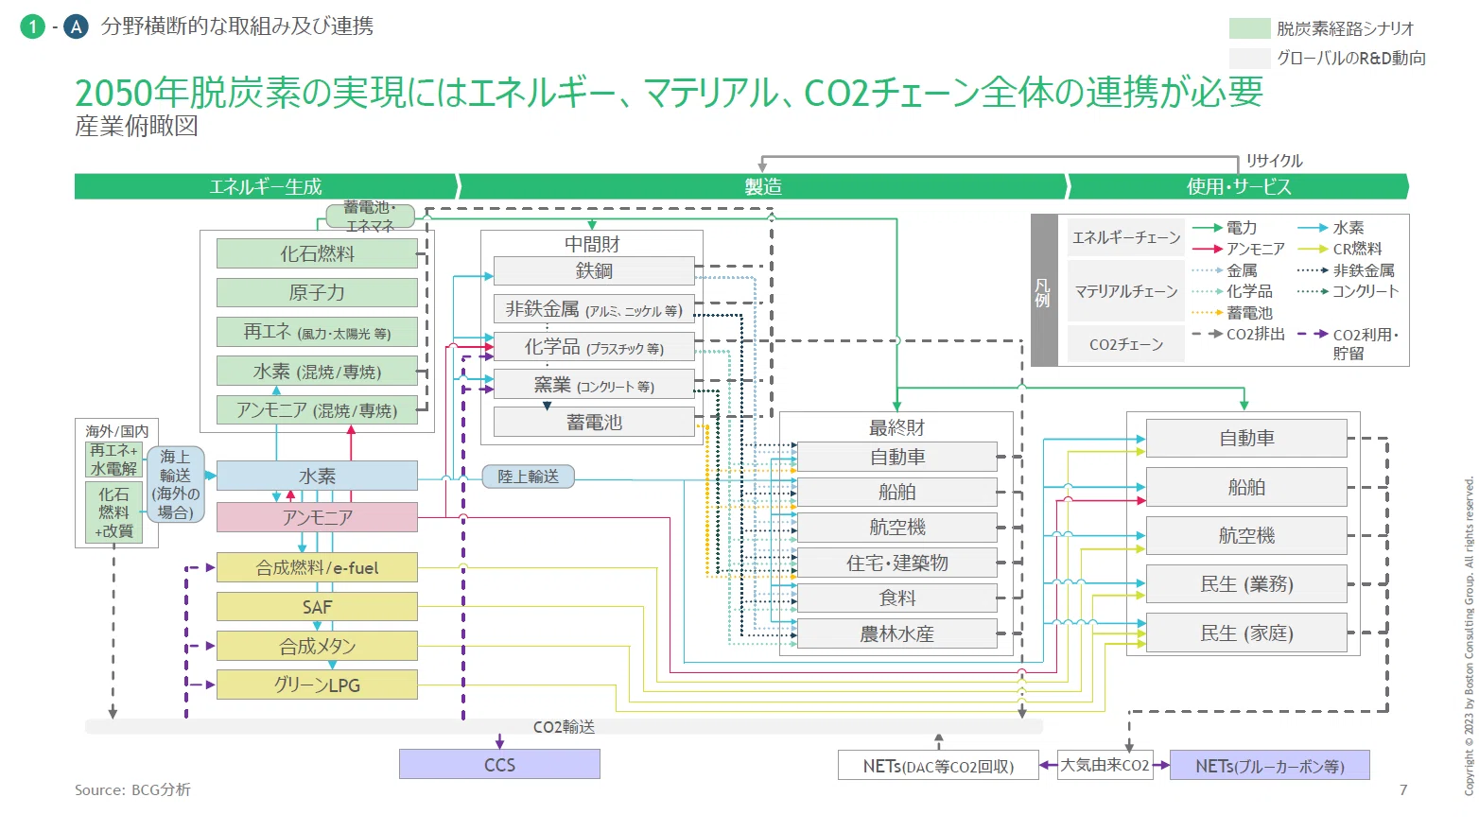This screenshot has height=832, width=1479.
Task: Click the 非鉄金属 legend entry
Action: [x=1346, y=269]
